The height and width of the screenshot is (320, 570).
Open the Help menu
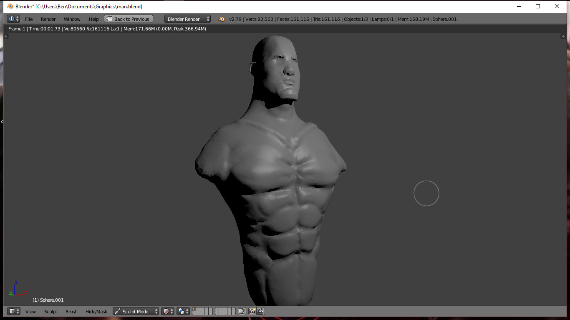[x=94, y=19]
